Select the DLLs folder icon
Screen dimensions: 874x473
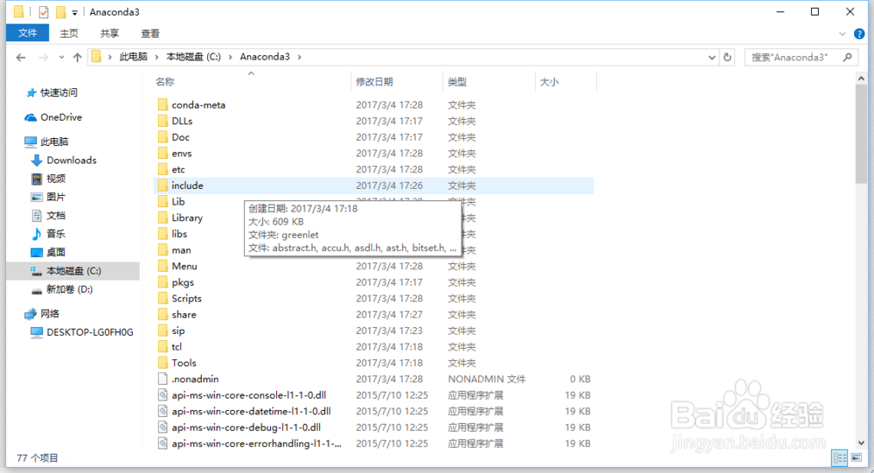click(163, 121)
